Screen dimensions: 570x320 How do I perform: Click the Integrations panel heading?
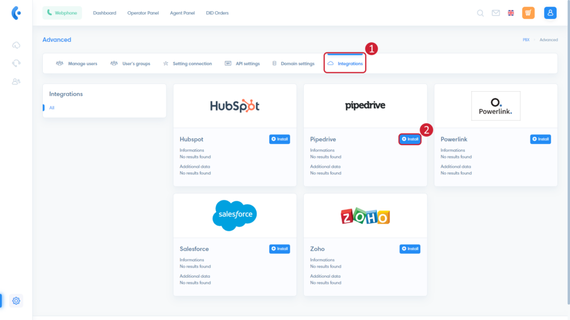click(66, 94)
